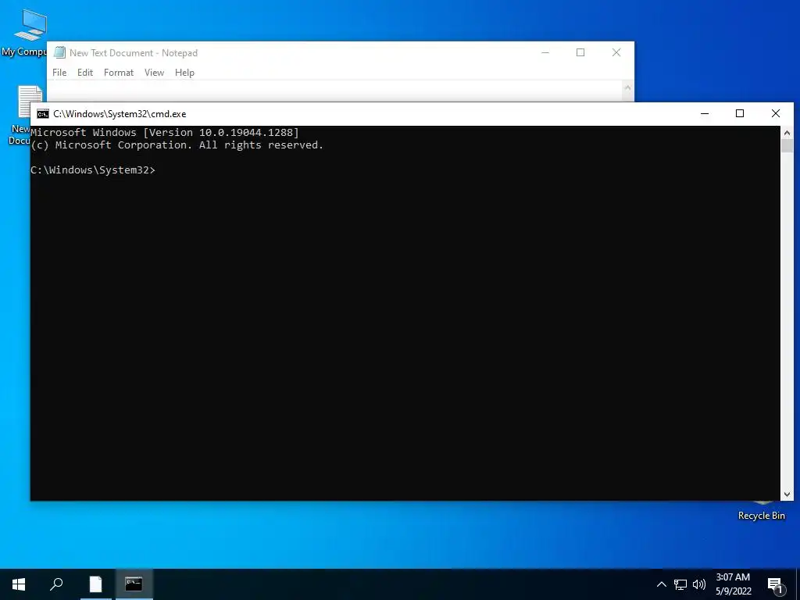Open the Notepad Help menu
This screenshot has width=800, height=600.
pyautogui.click(x=184, y=73)
